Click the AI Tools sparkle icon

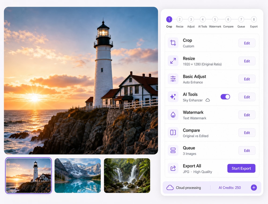pyautogui.click(x=173, y=97)
